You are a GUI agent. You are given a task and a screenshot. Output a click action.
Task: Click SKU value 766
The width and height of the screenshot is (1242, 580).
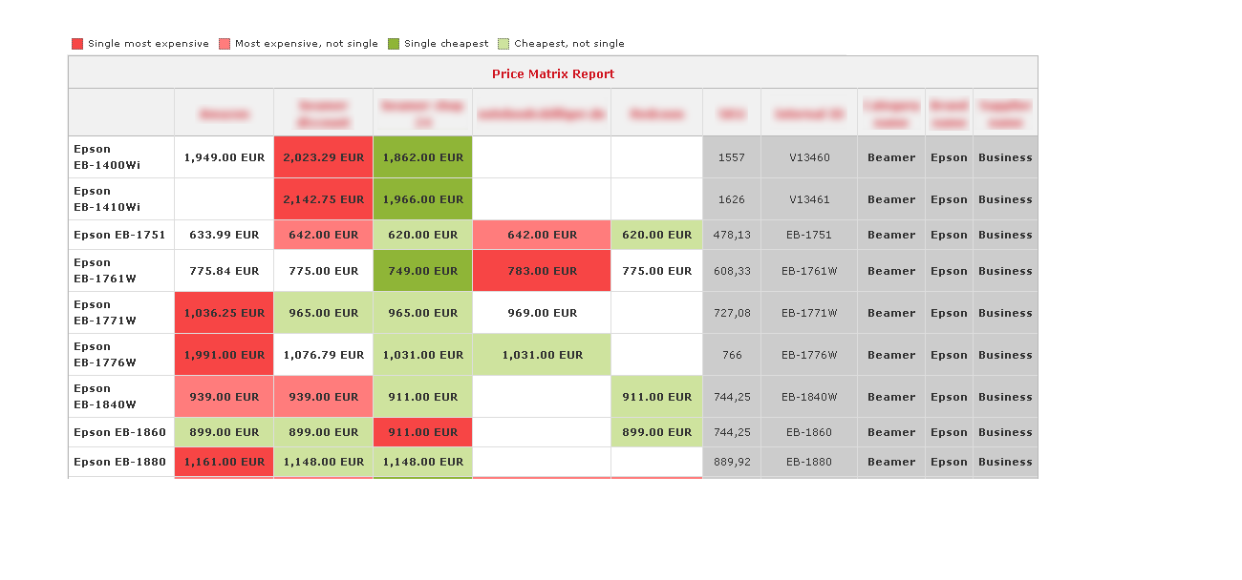732,355
